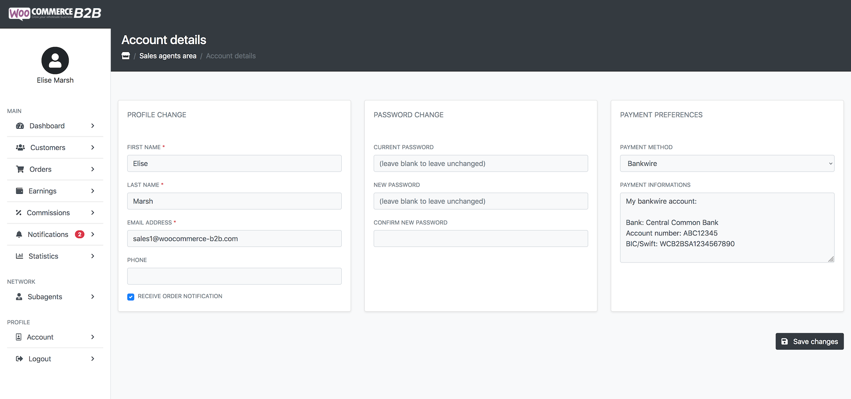The height and width of the screenshot is (399, 851).
Task: Click the First Name input field
Action: tap(234, 164)
